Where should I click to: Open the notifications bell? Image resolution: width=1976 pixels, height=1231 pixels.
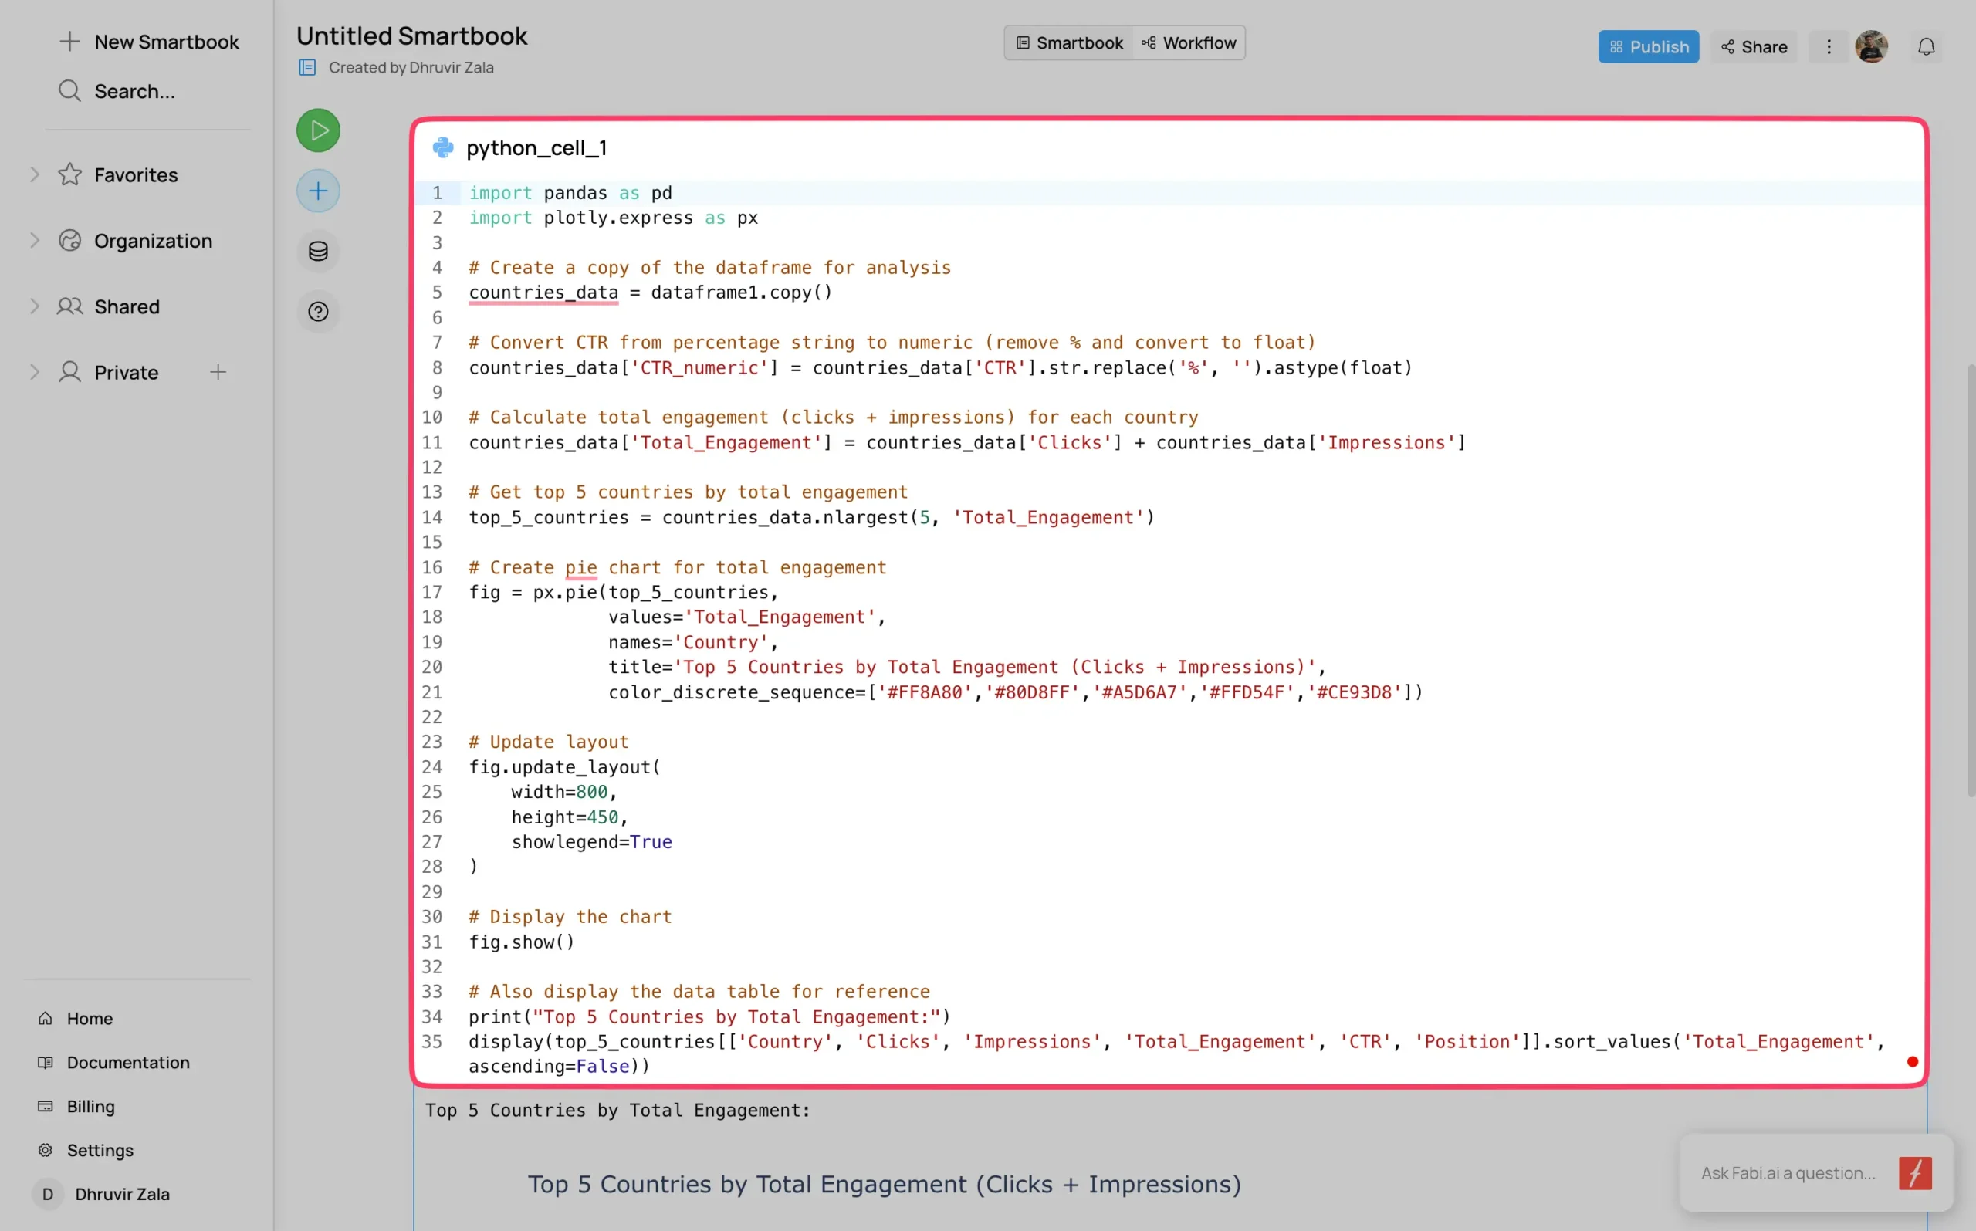(1926, 47)
